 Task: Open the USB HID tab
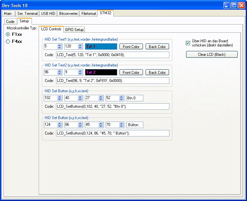tap(48, 14)
